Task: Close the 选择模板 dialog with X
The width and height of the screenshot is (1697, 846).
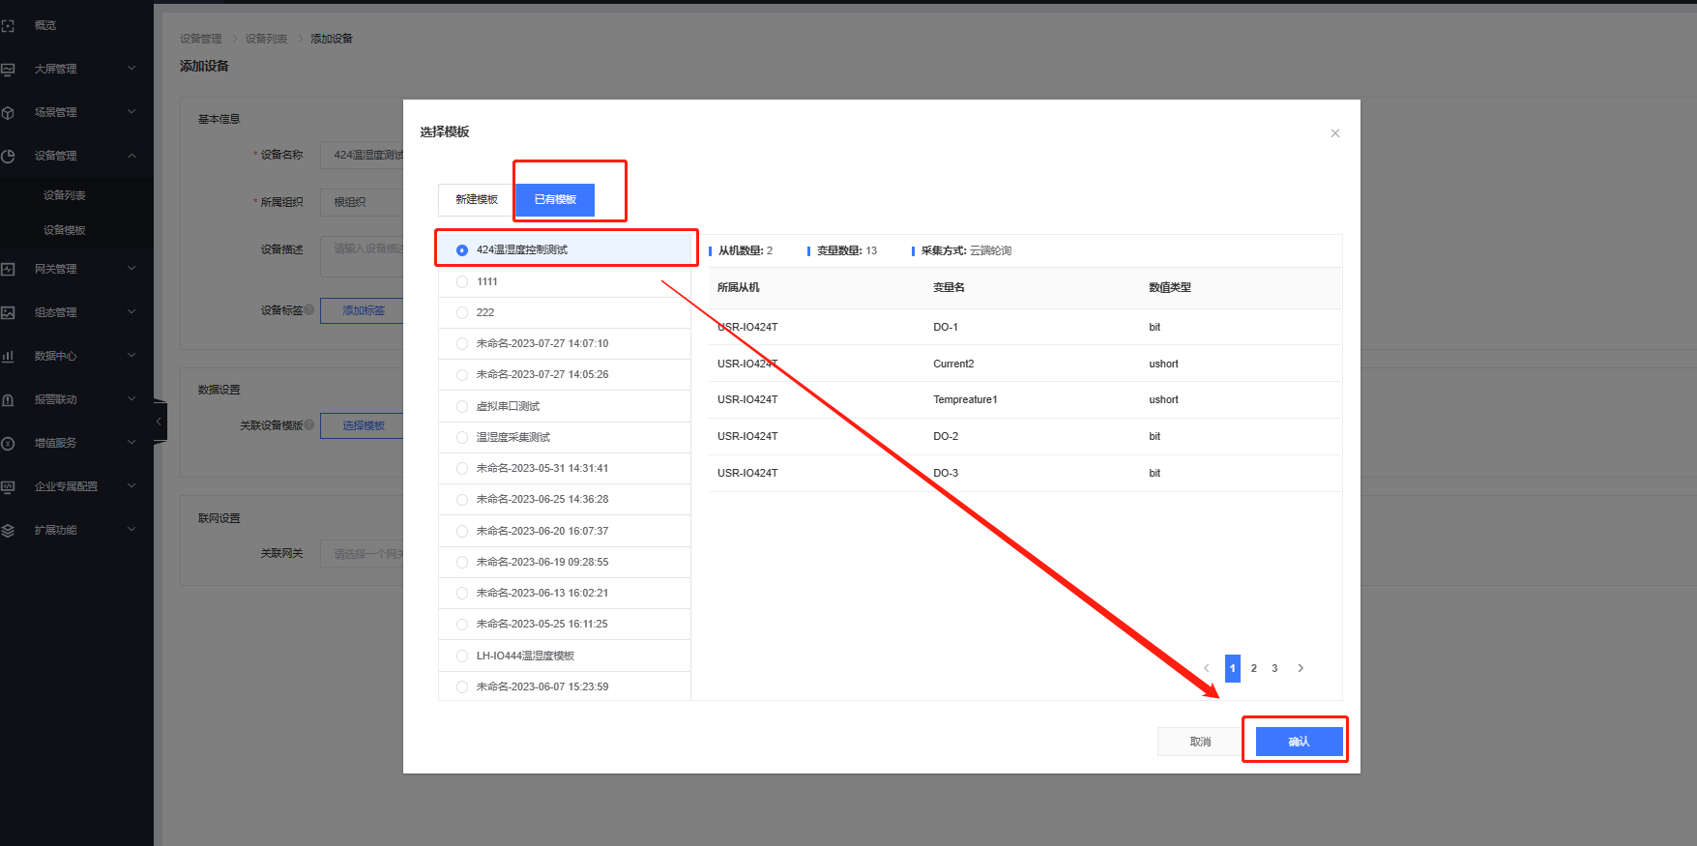Action: pyautogui.click(x=1334, y=133)
